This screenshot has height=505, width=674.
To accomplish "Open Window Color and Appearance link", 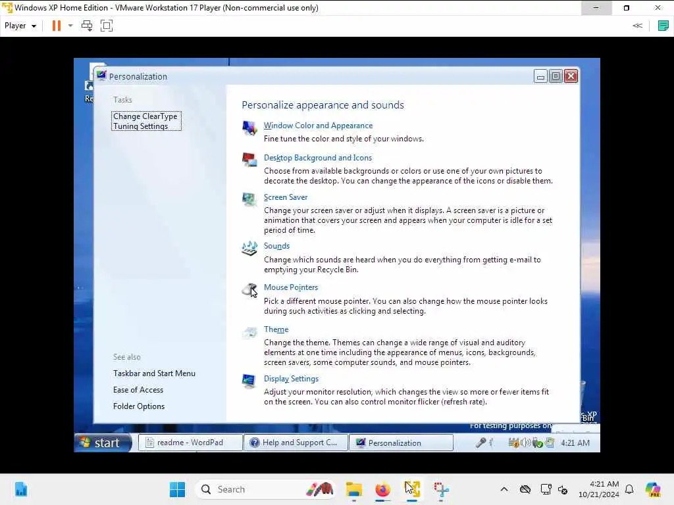I will tap(318, 126).
